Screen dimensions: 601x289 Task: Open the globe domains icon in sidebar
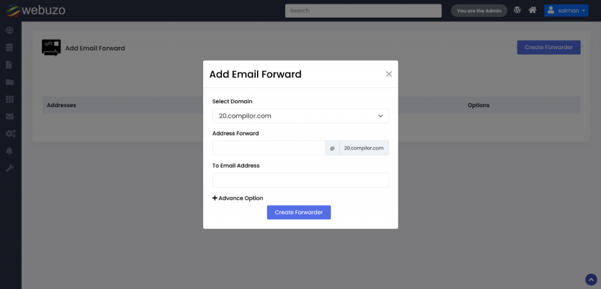(x=9, y=30)
